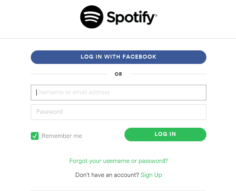Click the circular Spotify logo icon
Screen dimensions: 236x191
92,17
